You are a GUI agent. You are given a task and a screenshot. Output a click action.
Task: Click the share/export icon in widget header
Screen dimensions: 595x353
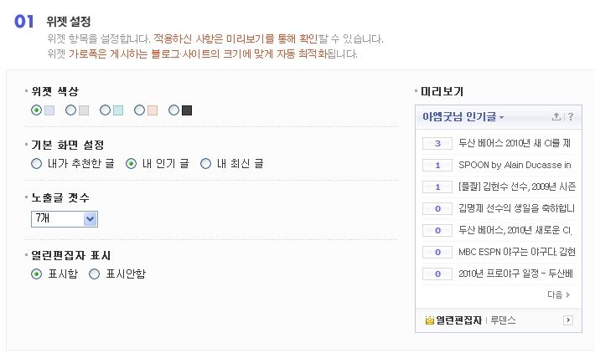pyautogui.click(x=556, y=116)
